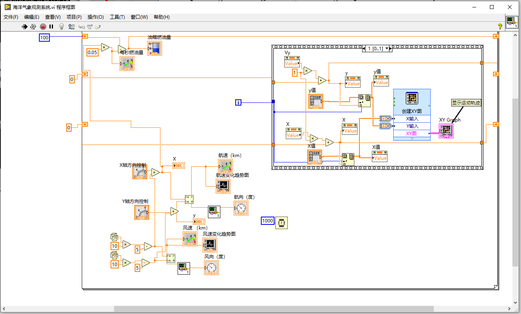Open the 工具(T) menu
Viewport: 521px width, 314px height.
(x=117, y=17)
